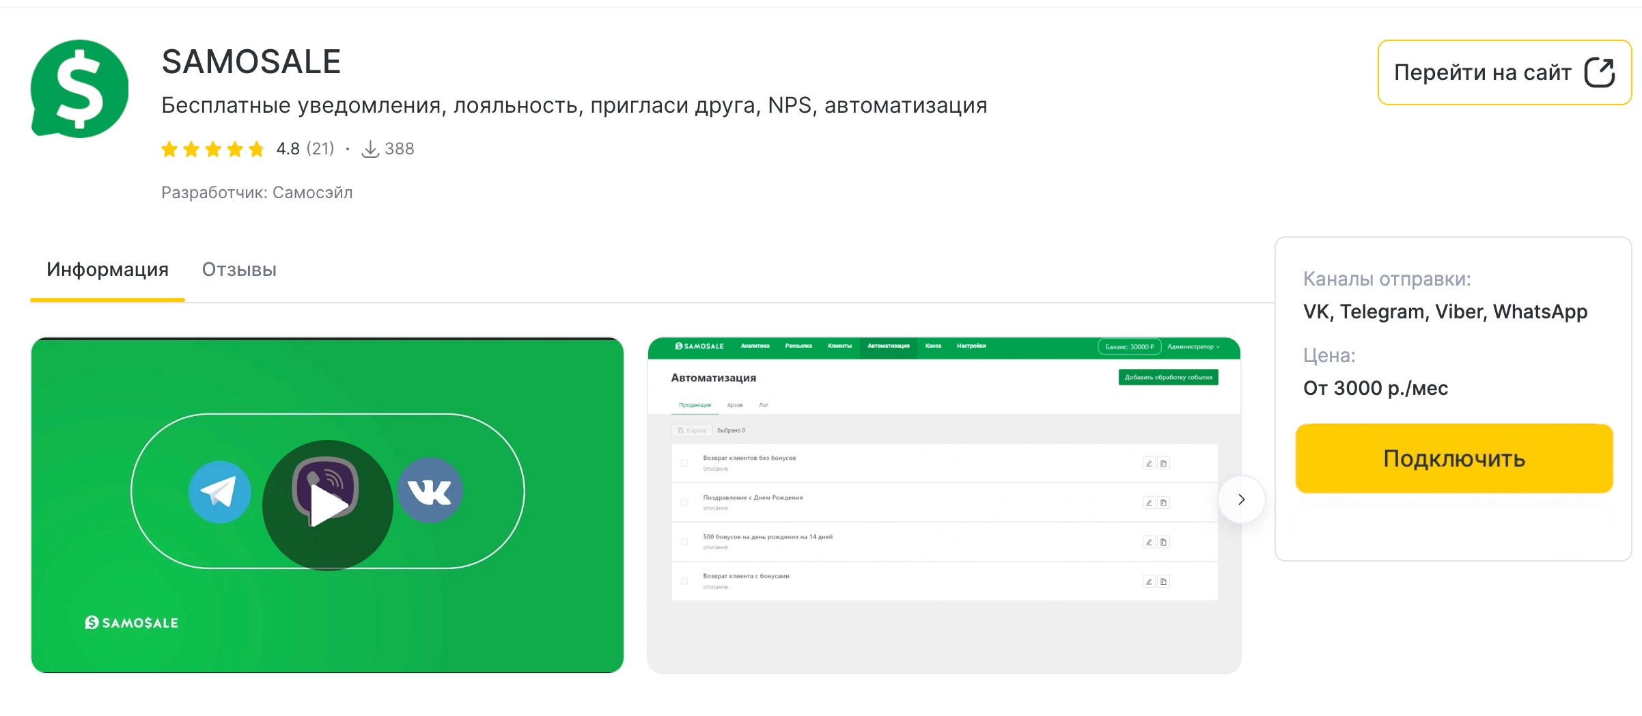Image resolution: width=1642 pixels, height=716 pixels.
Task: Click the 'Разработчик: Самосэйл' developer line
Action: [x=257, y=193]
